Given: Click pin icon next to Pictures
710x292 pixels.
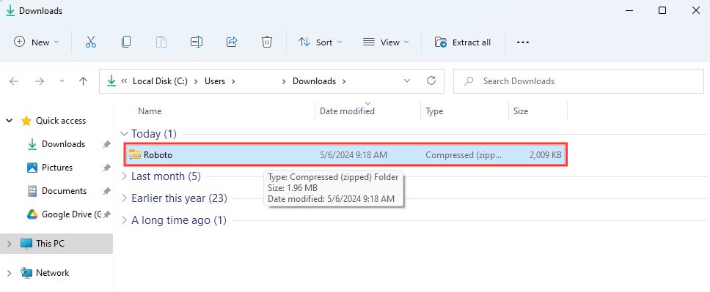Looking at the screenshot, I should 106,168.
